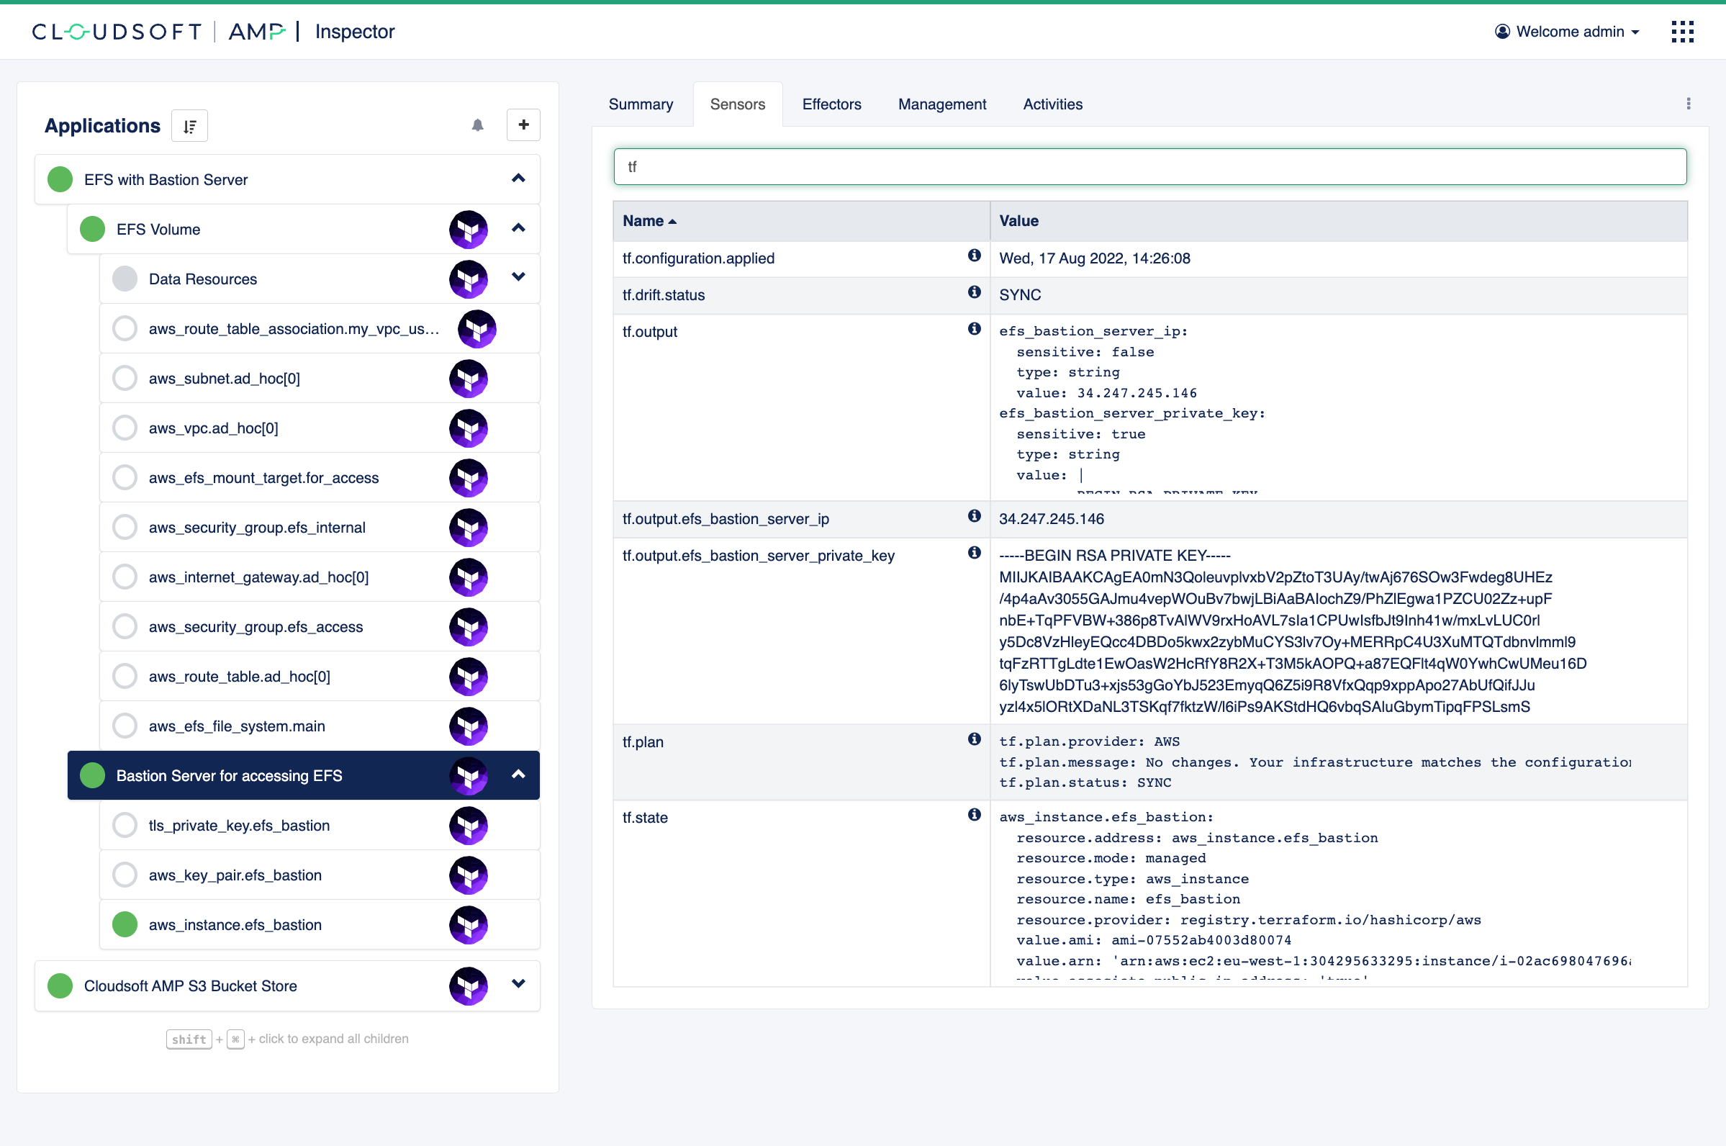The image size is (1726, 1146).
Task: Click Terraform icon beside aws_efs_mount_target.for_access
Action: click(469, 478)
